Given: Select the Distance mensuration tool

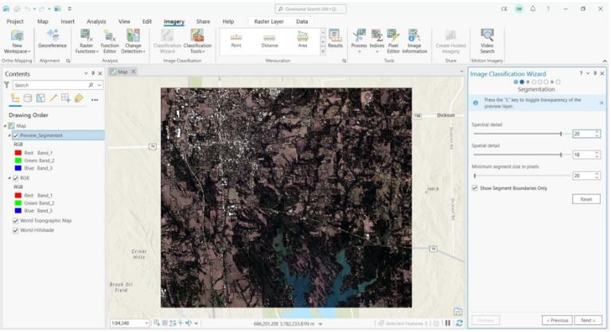Looking at the screenshot, I should pyautogui.click(x=269, y=40).
